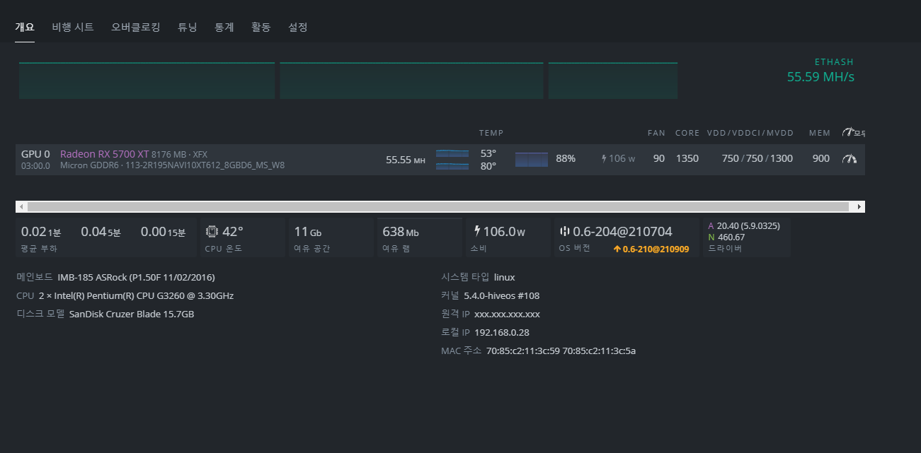Viewport: 921px width, 453px height.
Task: Open the 오버클로킹 tab
Action: (x=136, y=27)
